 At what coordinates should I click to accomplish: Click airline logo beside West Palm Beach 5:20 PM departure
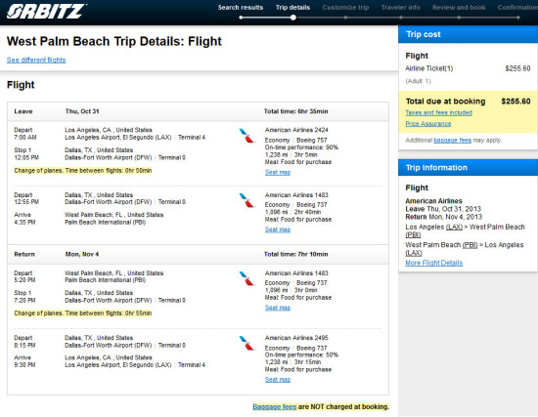247,278
